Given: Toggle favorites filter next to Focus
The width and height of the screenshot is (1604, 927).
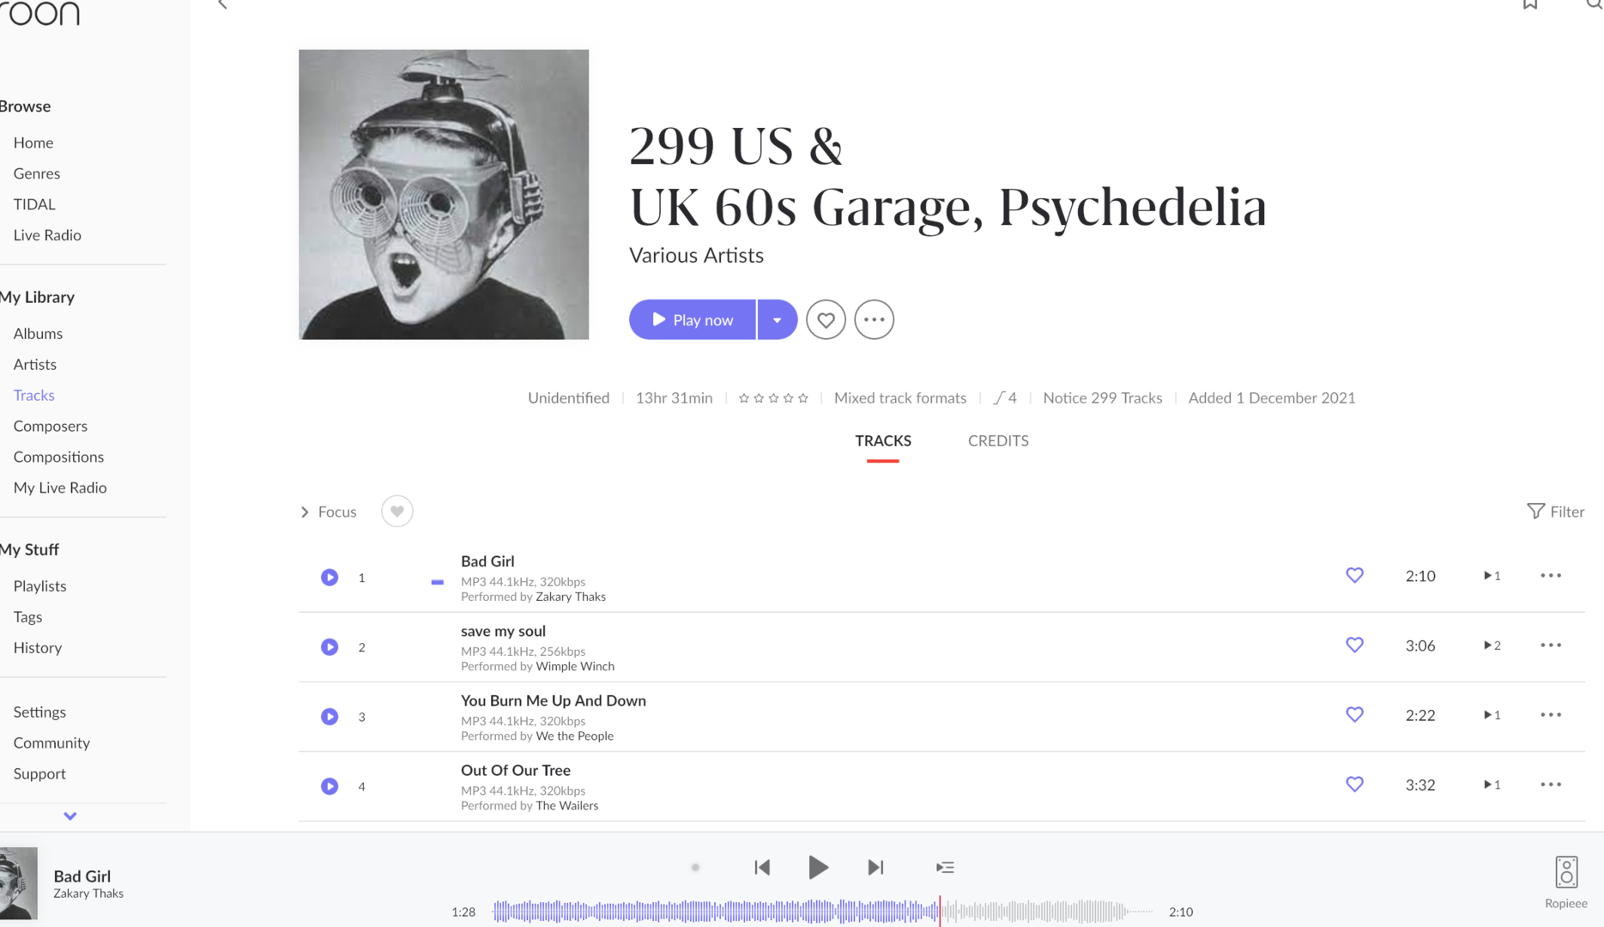Looking at the screenshot, I should 396,512.
